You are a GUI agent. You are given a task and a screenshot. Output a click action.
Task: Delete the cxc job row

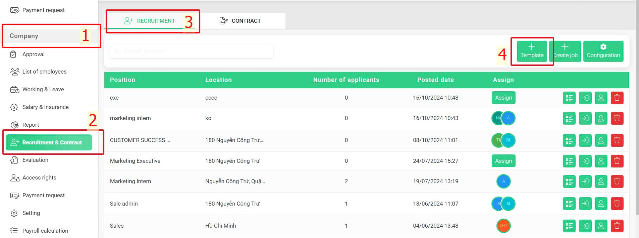point(617,98)
